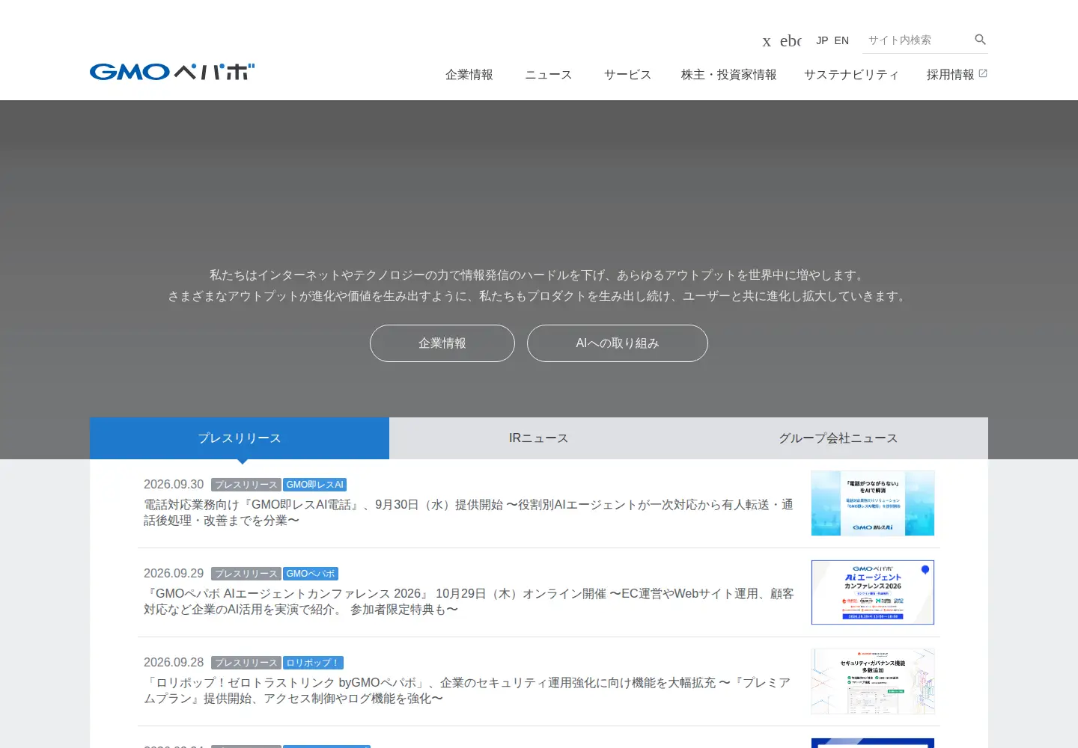Select the IRニュース tab
Screen dimensions: 1078x748
pyautogui.click(x=539, y=438)
